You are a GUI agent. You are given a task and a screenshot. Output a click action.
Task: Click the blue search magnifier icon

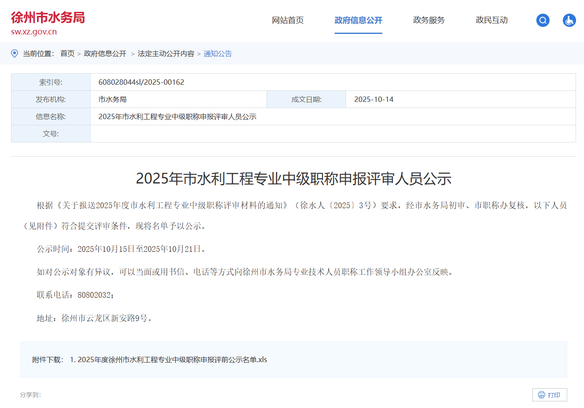click(543, 20)
